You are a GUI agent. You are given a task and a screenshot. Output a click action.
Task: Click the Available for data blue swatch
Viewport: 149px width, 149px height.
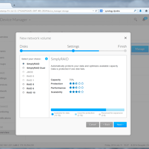coord(52,114)
